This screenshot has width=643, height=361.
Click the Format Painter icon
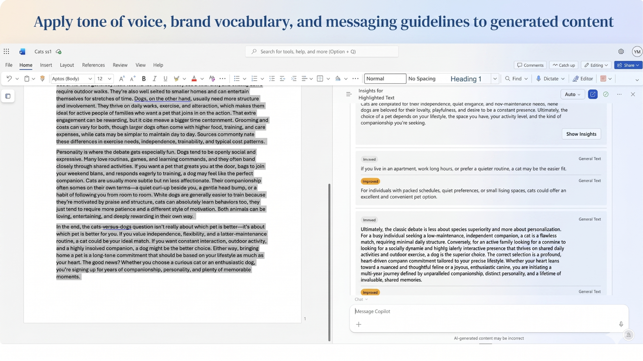(42, 78)
